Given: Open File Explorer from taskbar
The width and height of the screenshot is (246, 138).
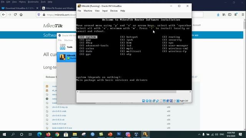Looking at the screenshot, I should tap(75, 135).
